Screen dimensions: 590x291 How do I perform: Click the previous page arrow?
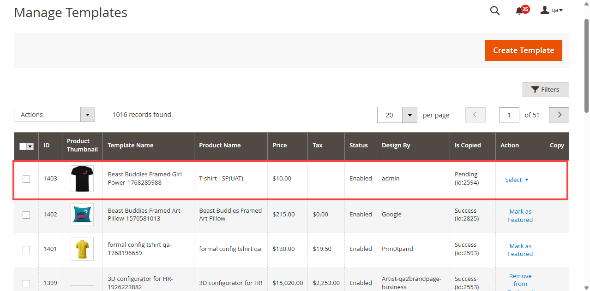pyautogui.click(x=475, y=115)
